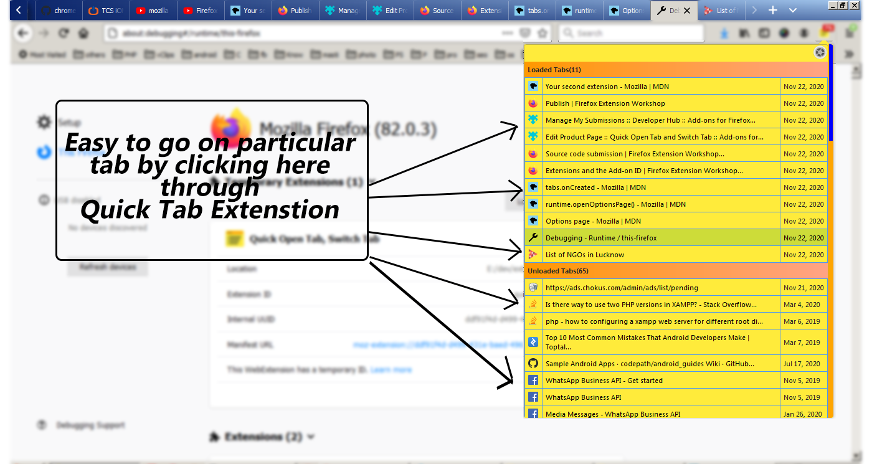Open the Downloads toolbar icon
This screenshot has height=464, width=872.
(x=726, y=33)
